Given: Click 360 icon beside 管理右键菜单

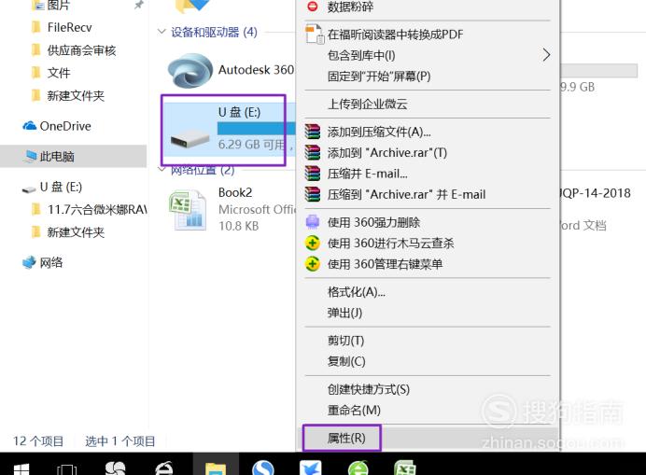Looking at the screenshot, I should click(x=313, y=264).
